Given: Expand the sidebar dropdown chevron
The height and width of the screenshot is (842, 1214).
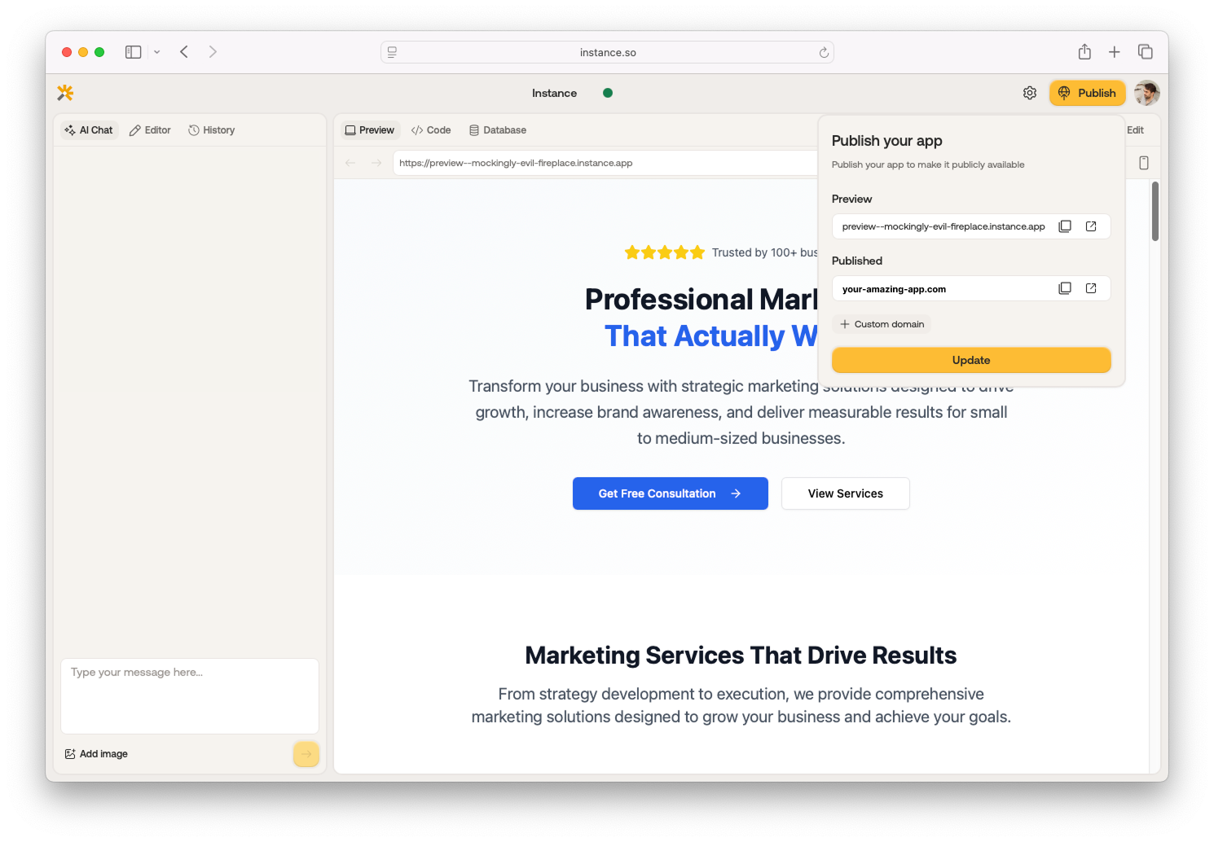Looking at the screenshot, I should 157,52.
